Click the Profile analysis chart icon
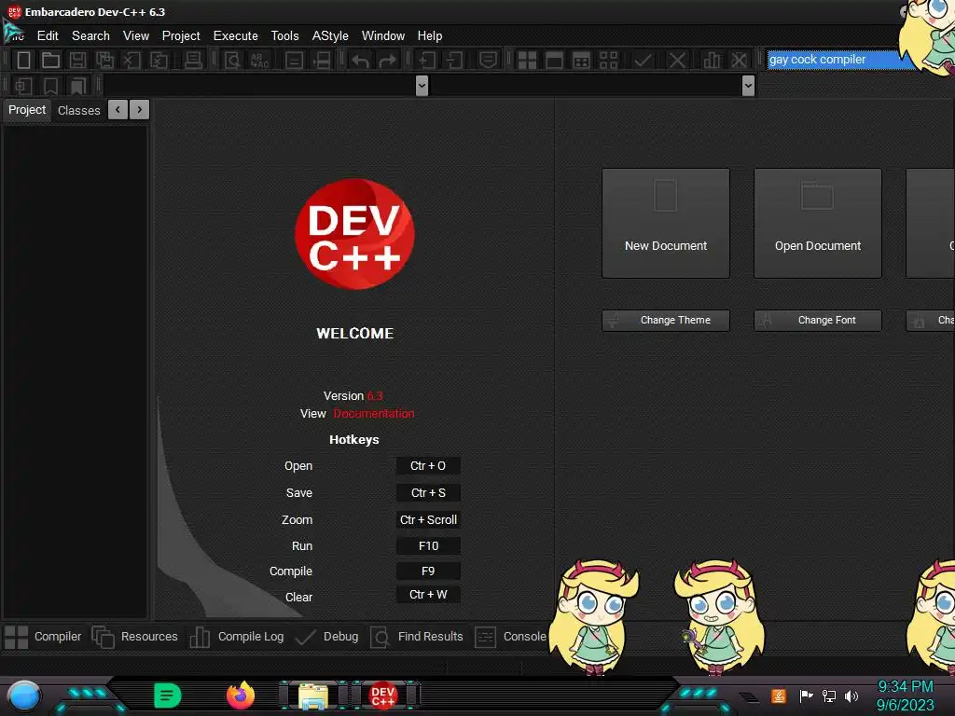955x716 pixels. 711,60
